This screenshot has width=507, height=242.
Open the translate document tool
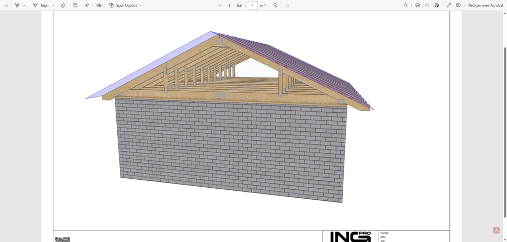coord(99,5)
